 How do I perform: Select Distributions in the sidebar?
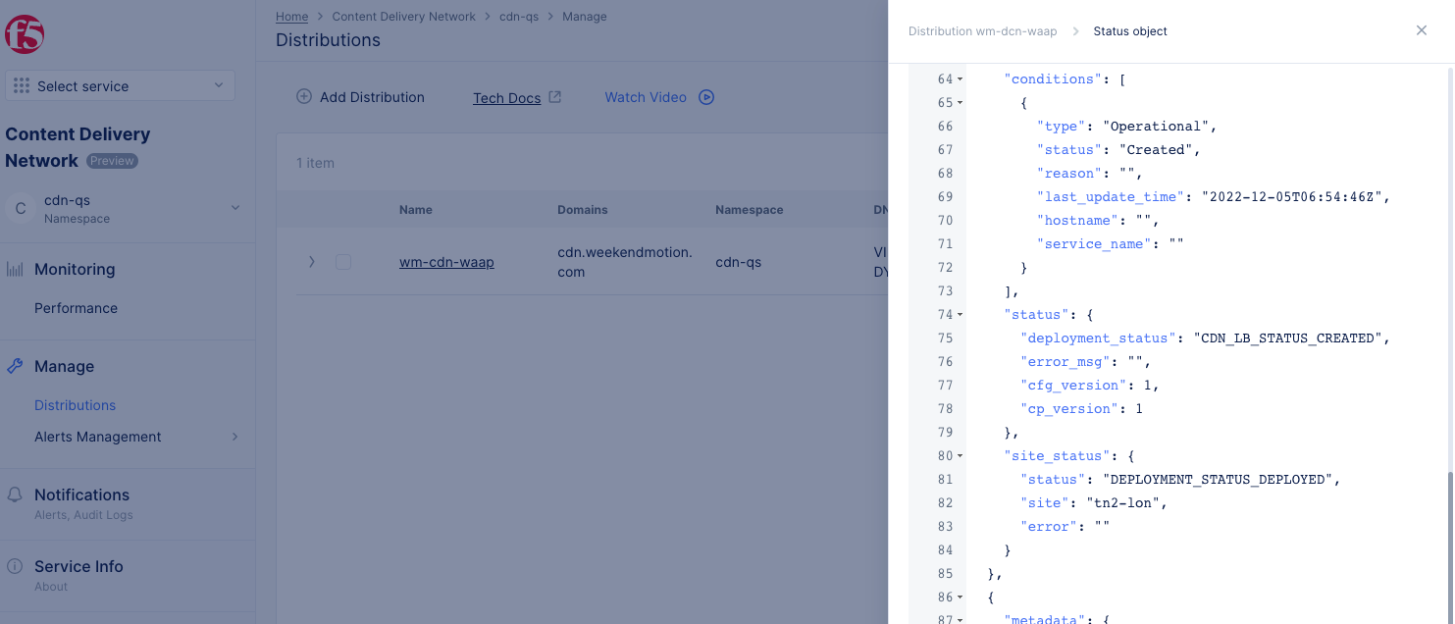[75, 405]
